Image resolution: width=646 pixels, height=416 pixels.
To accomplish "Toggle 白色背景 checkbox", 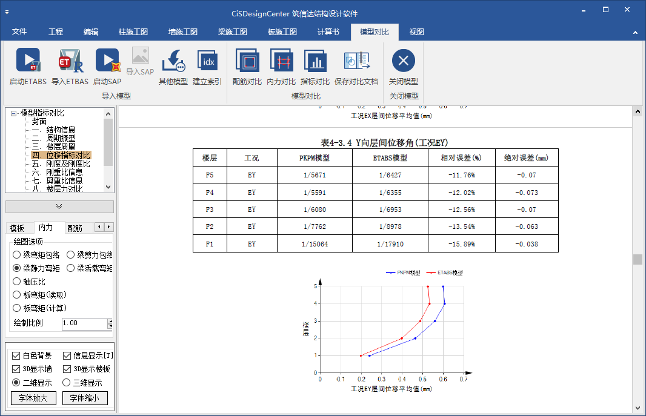I will tap(32, 356).
